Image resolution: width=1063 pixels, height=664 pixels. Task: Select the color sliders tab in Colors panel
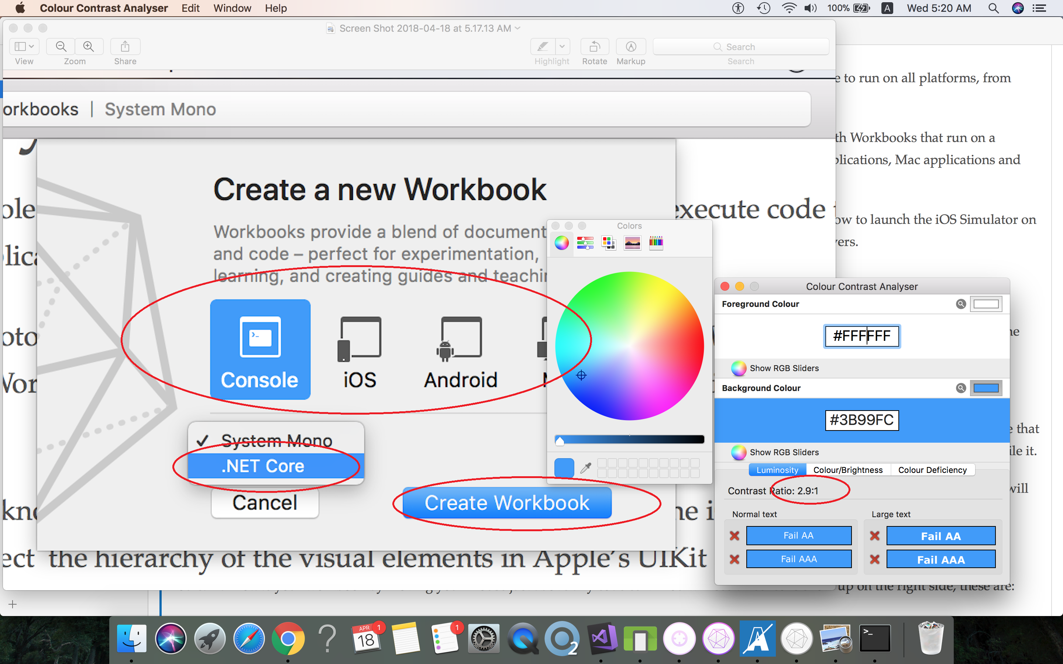tap(585, 242)
